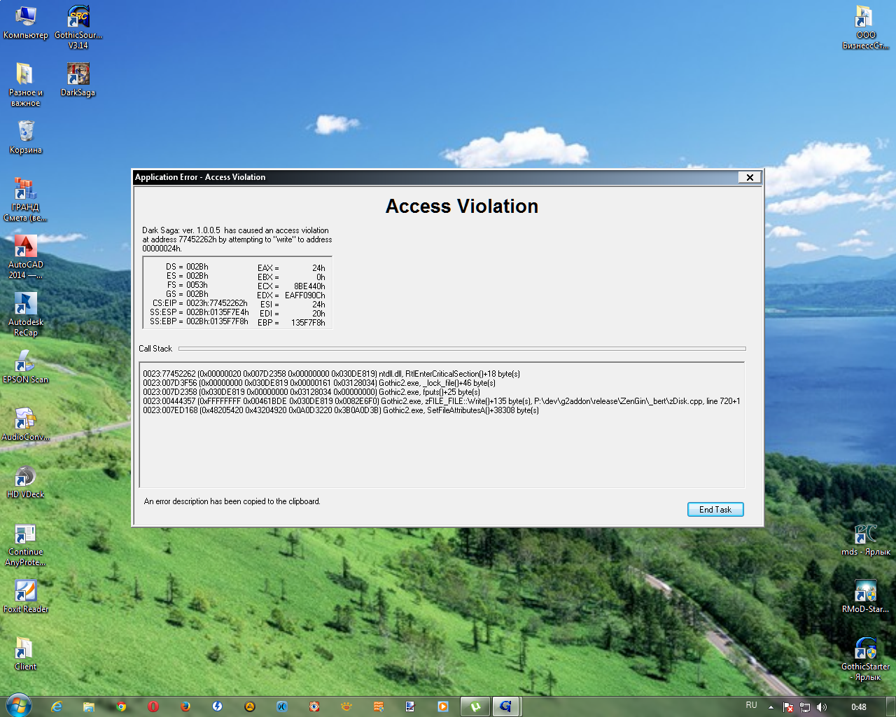Open the Компьютер desktop icon

pyautogui.click(x=25, y=22)
